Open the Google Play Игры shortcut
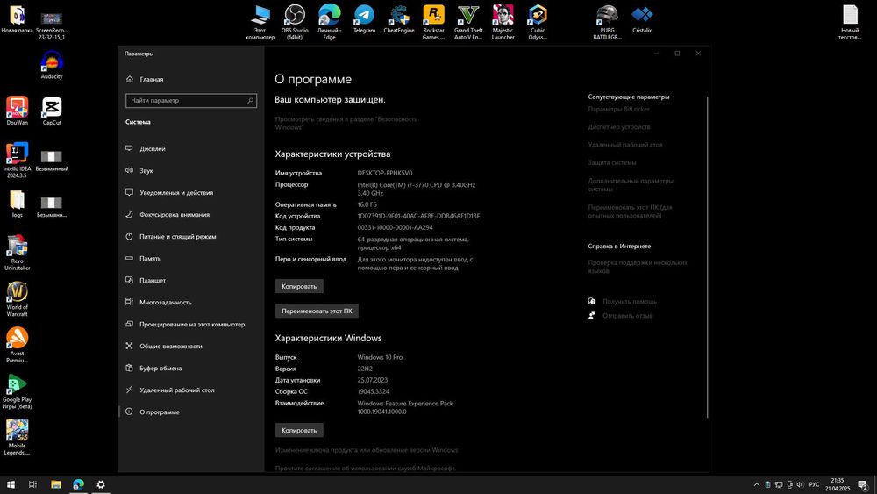Image resolution: width=877 pixels, height=494 pixels. point(17,391)
